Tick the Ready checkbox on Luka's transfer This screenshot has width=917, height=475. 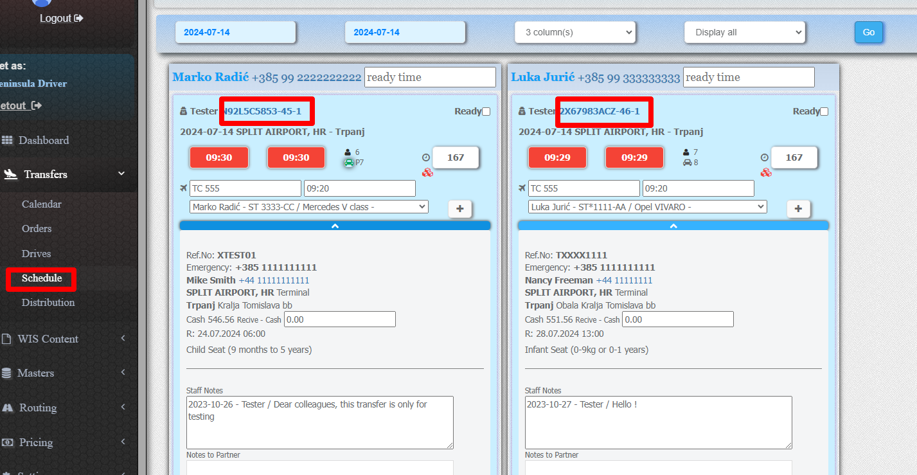(824, 111)
